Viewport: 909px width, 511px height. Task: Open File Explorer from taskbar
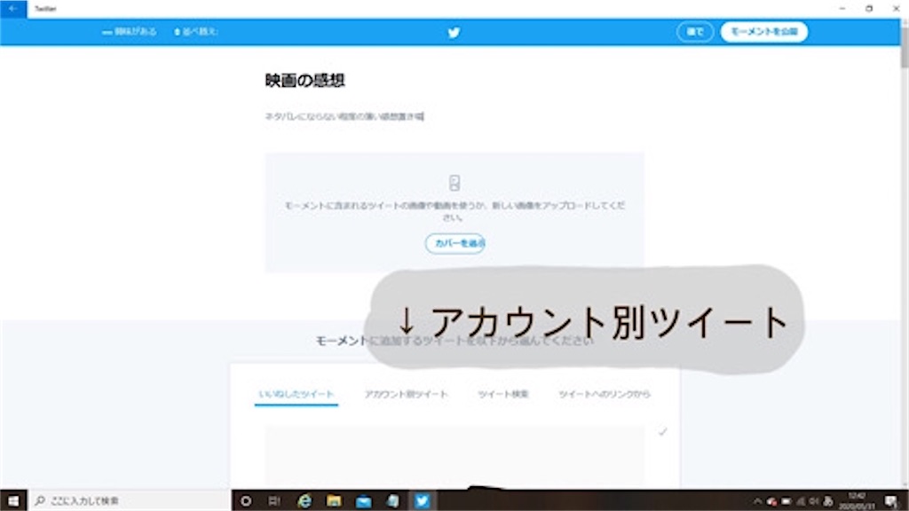pos(334,500)
